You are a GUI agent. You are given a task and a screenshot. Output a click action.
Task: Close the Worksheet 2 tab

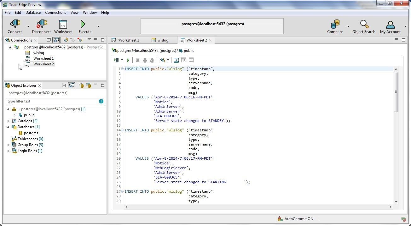(x=210, y=40)
